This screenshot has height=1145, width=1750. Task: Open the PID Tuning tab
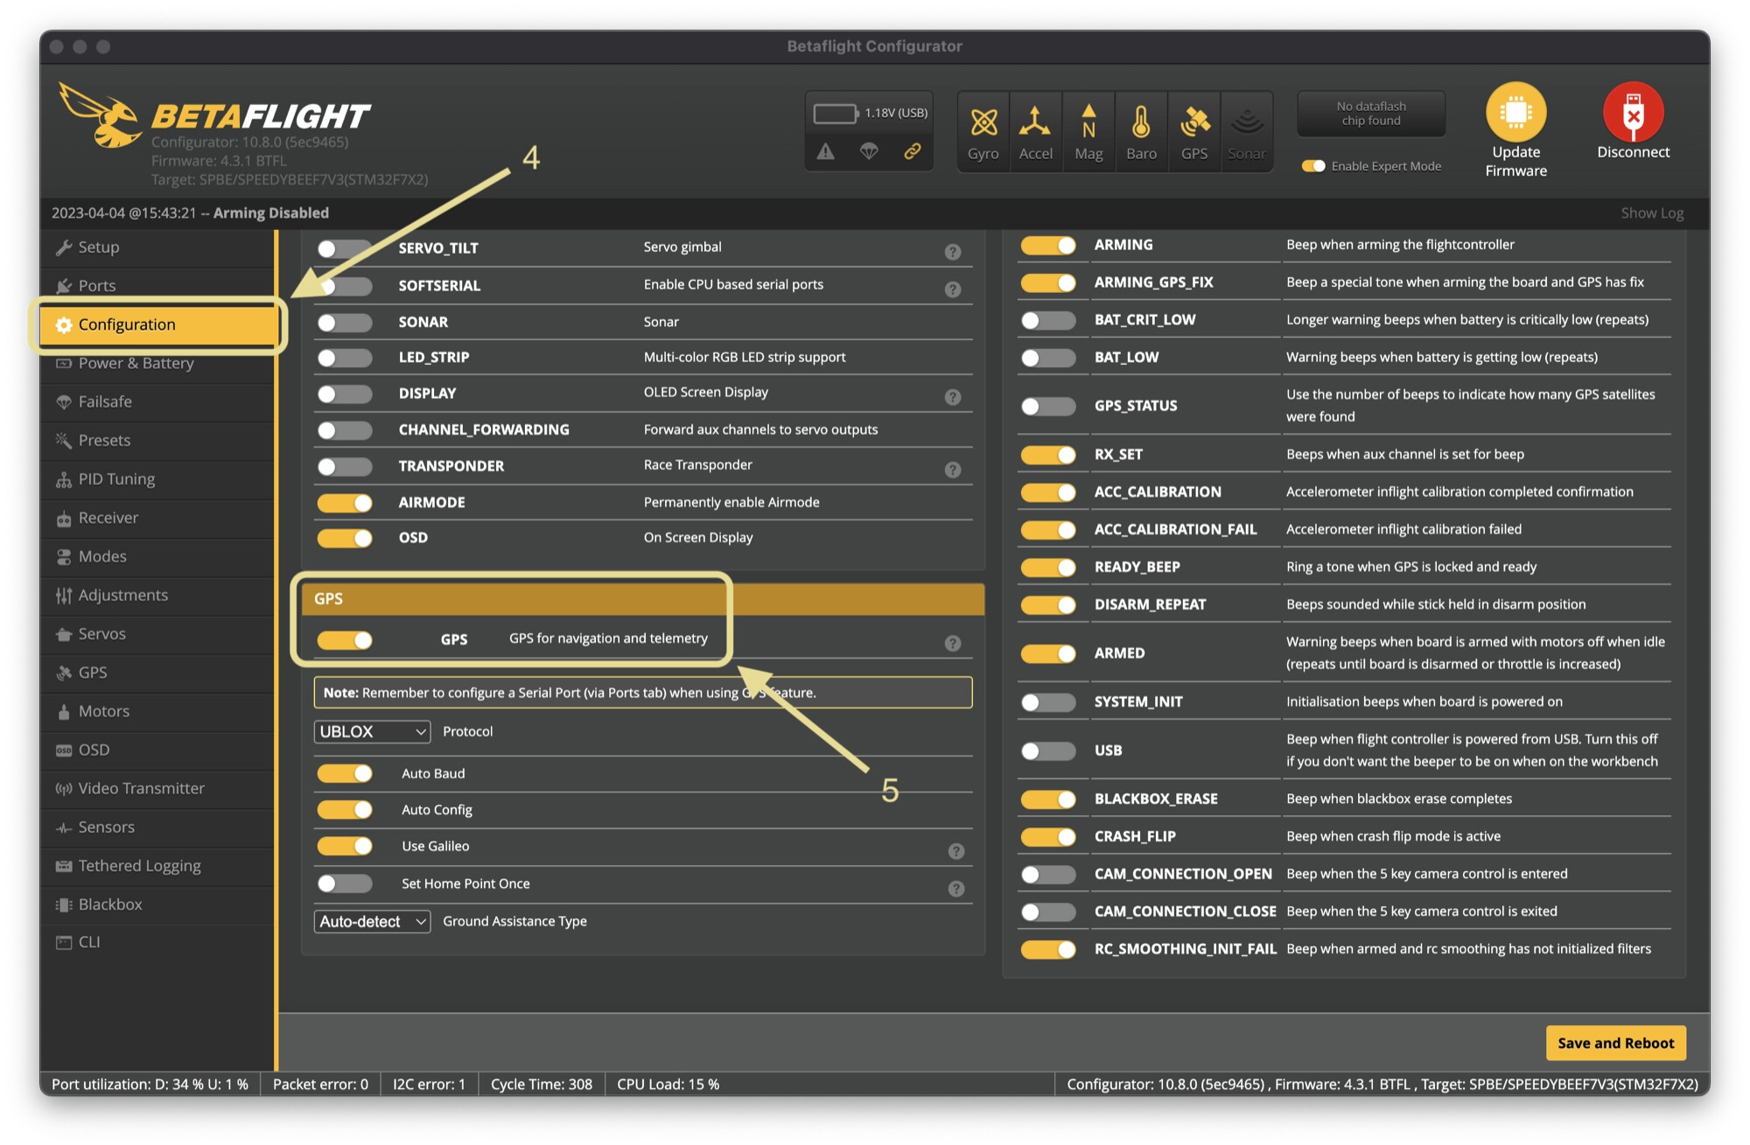tap(116, 479)
